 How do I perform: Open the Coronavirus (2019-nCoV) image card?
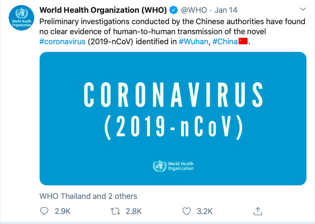173,118
